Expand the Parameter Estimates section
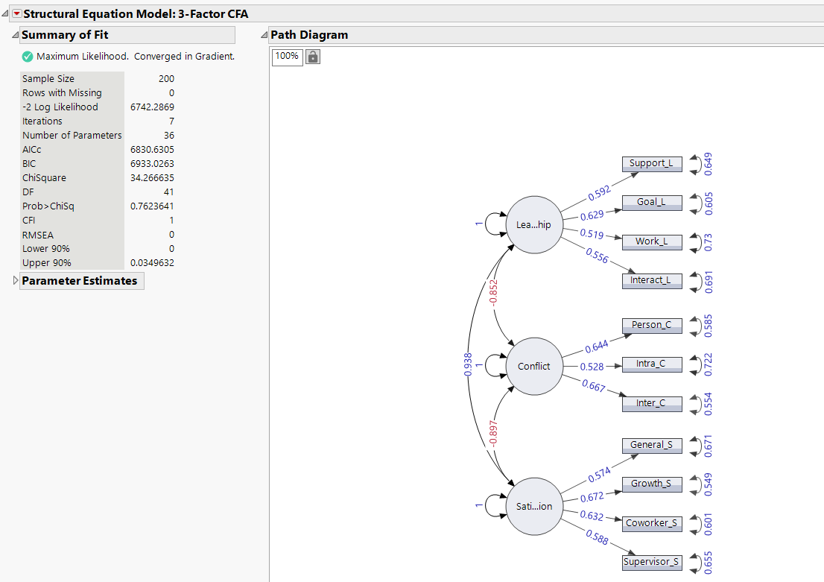This screenshot has width=824, height=582. pos(14,281)
